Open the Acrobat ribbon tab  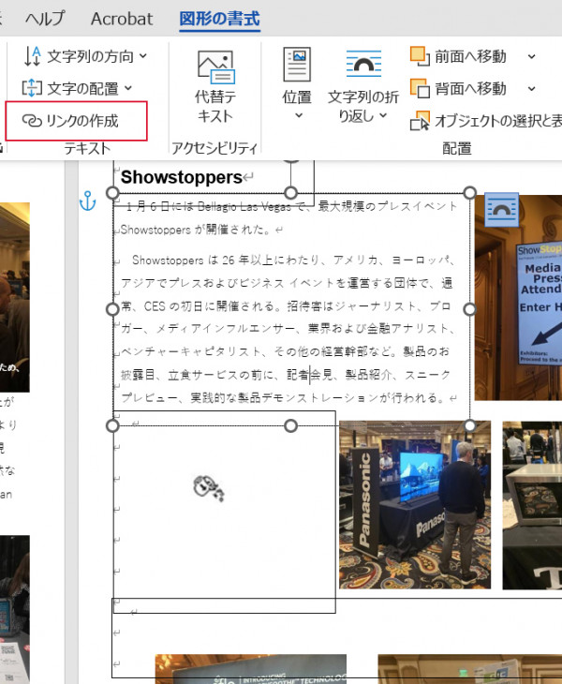click(122, 19)
